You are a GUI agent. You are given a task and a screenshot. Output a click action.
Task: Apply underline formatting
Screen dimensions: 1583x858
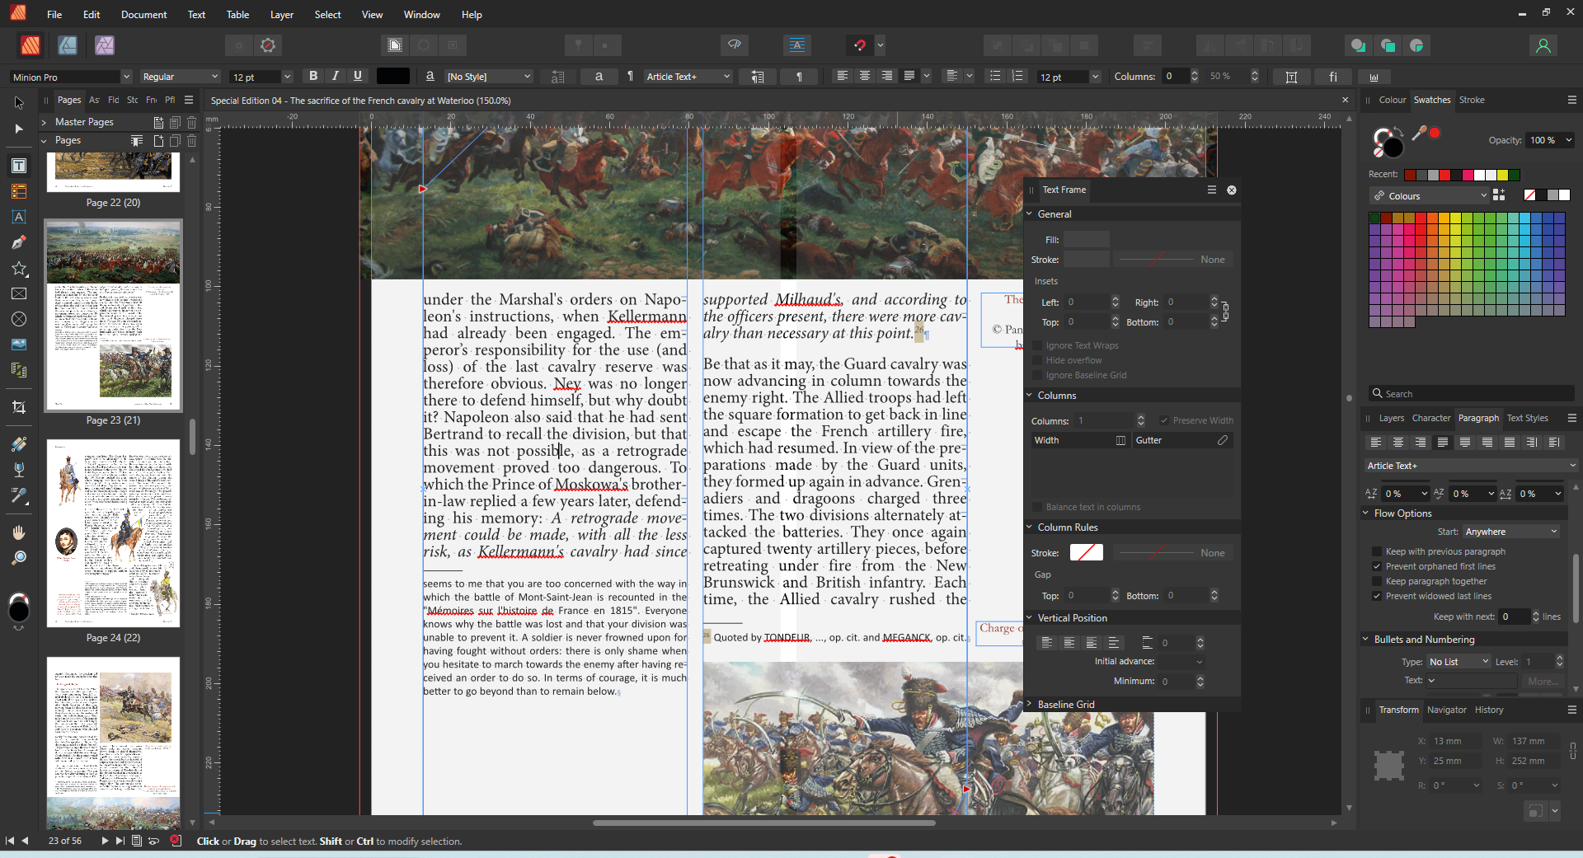[x=358, y=76]
